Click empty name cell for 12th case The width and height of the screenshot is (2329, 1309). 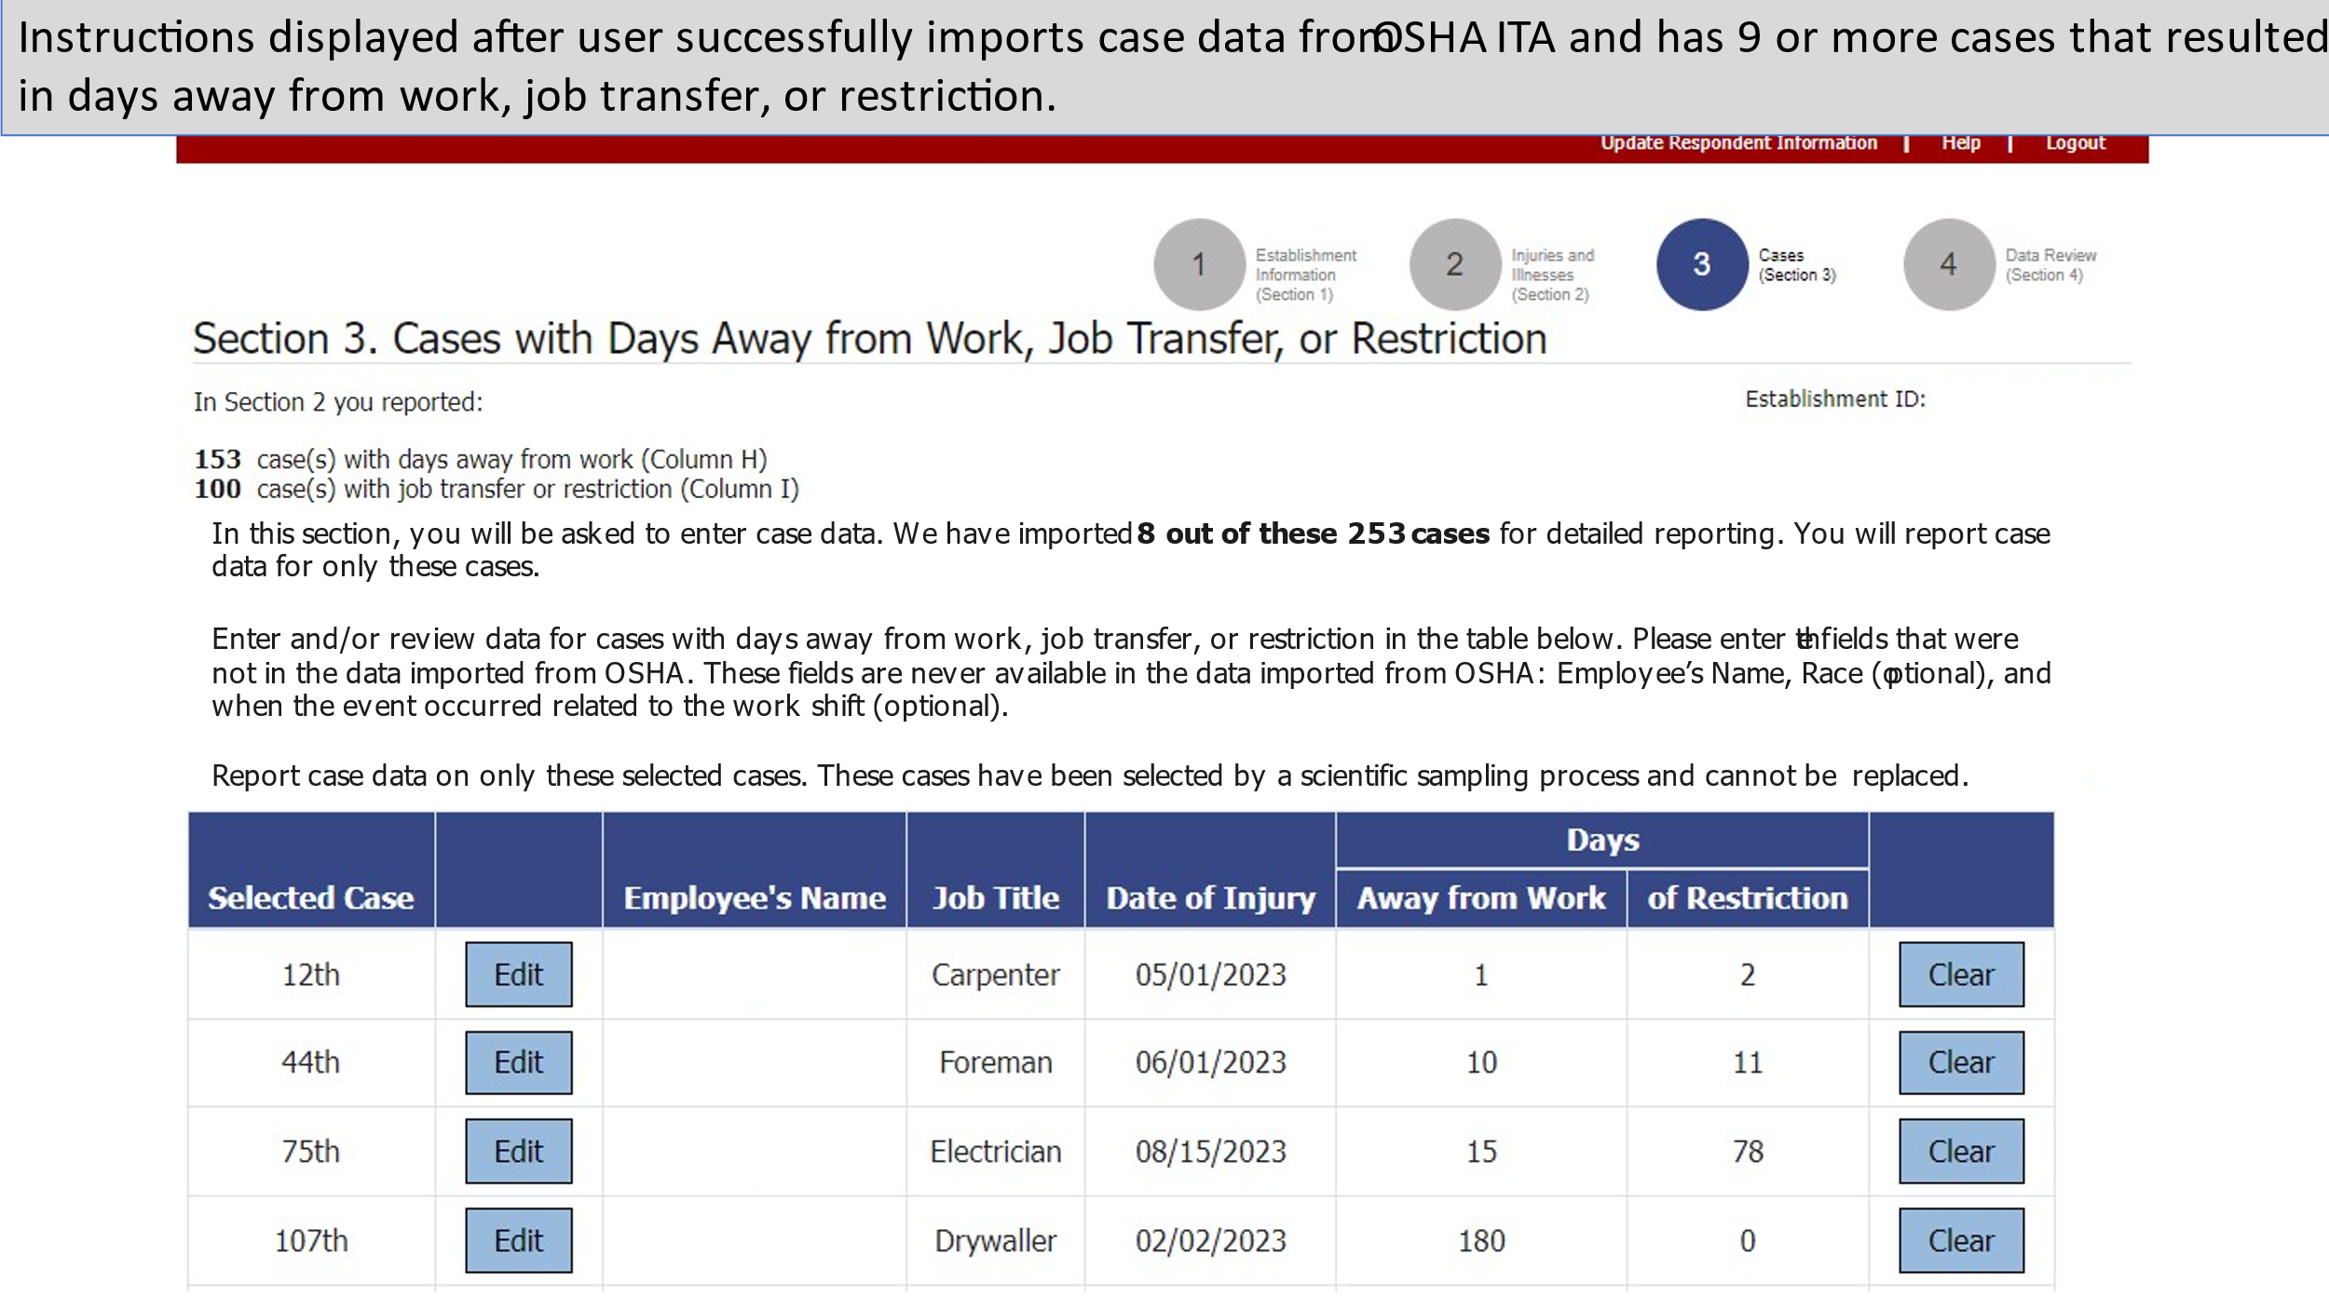click(x=754, y=974)
